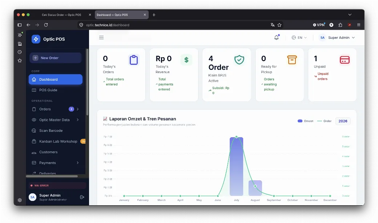The height and width of the screenshot is (223, 378).
Task: Click the globe language icon
Action: [294, 37]
